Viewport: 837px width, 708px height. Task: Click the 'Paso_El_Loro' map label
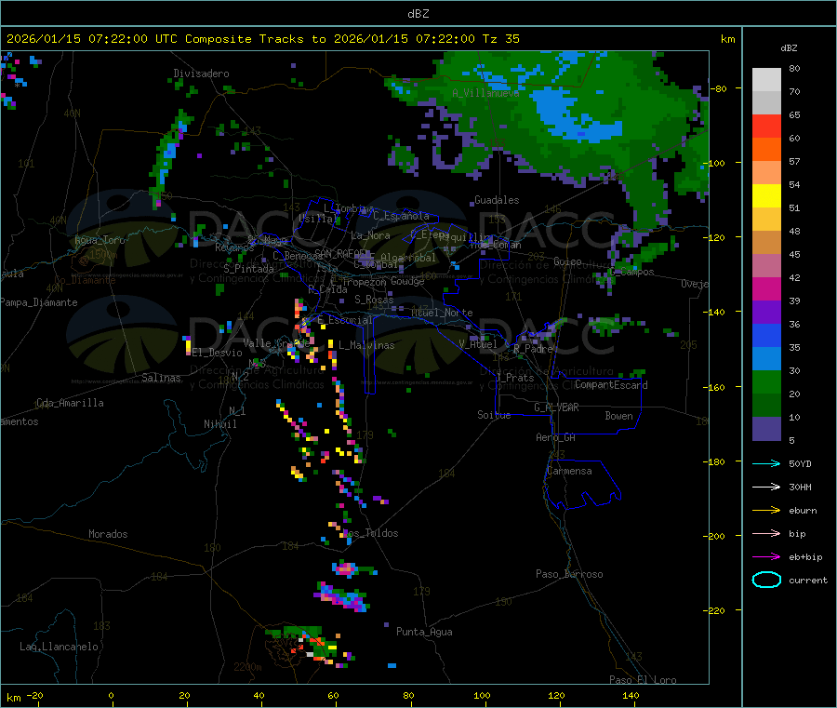tap(643, 680)
